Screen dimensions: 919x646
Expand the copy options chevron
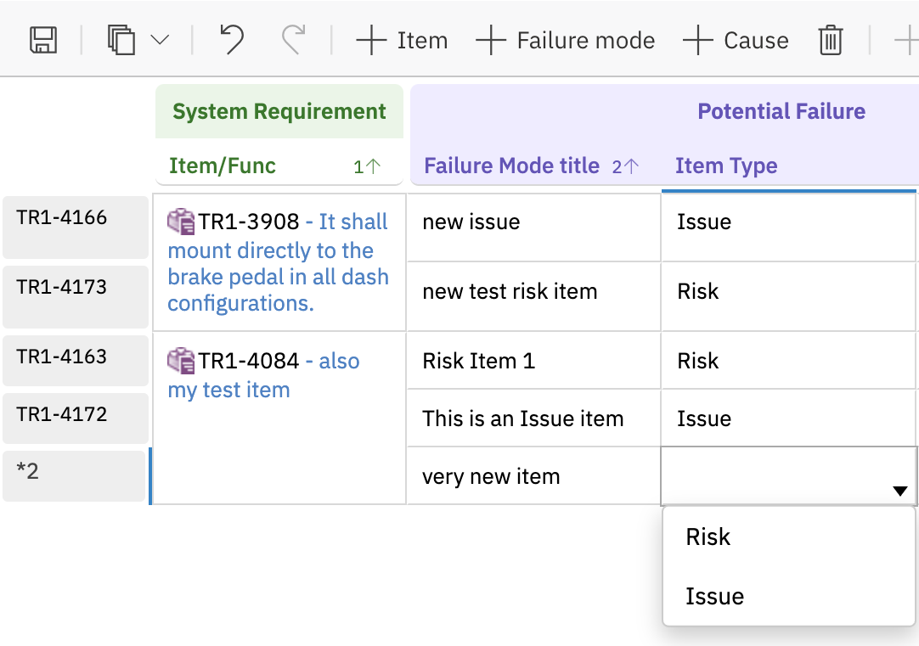click(x=160, y=40)
